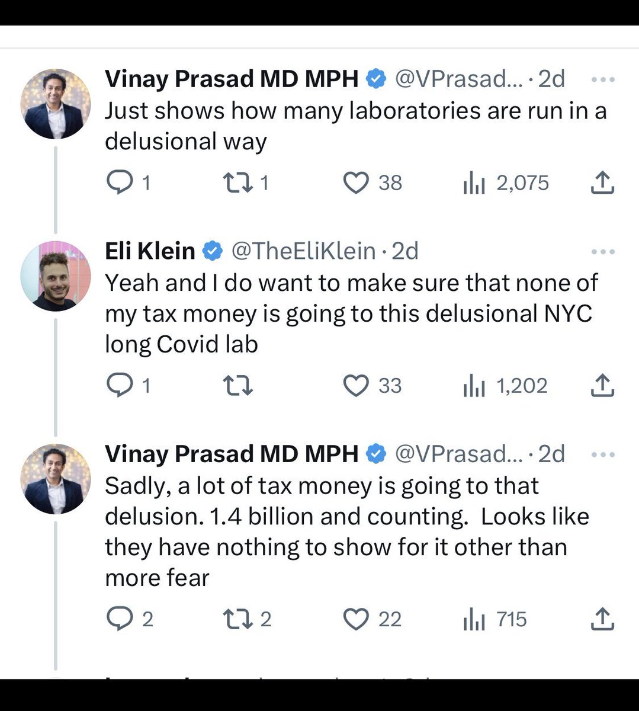639x711 pixels.
Task: View analytics showing 2,075 views
Action: pyautogui.click(x=474, y=183)
